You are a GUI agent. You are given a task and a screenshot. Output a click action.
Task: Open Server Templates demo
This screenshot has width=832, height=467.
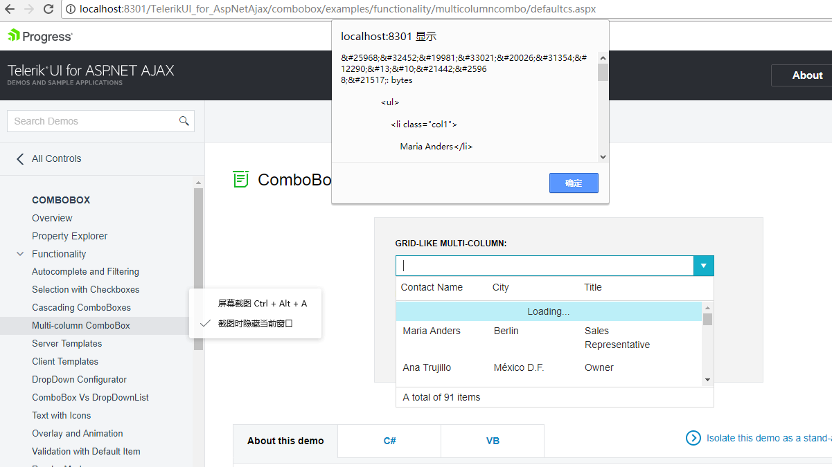67,343
